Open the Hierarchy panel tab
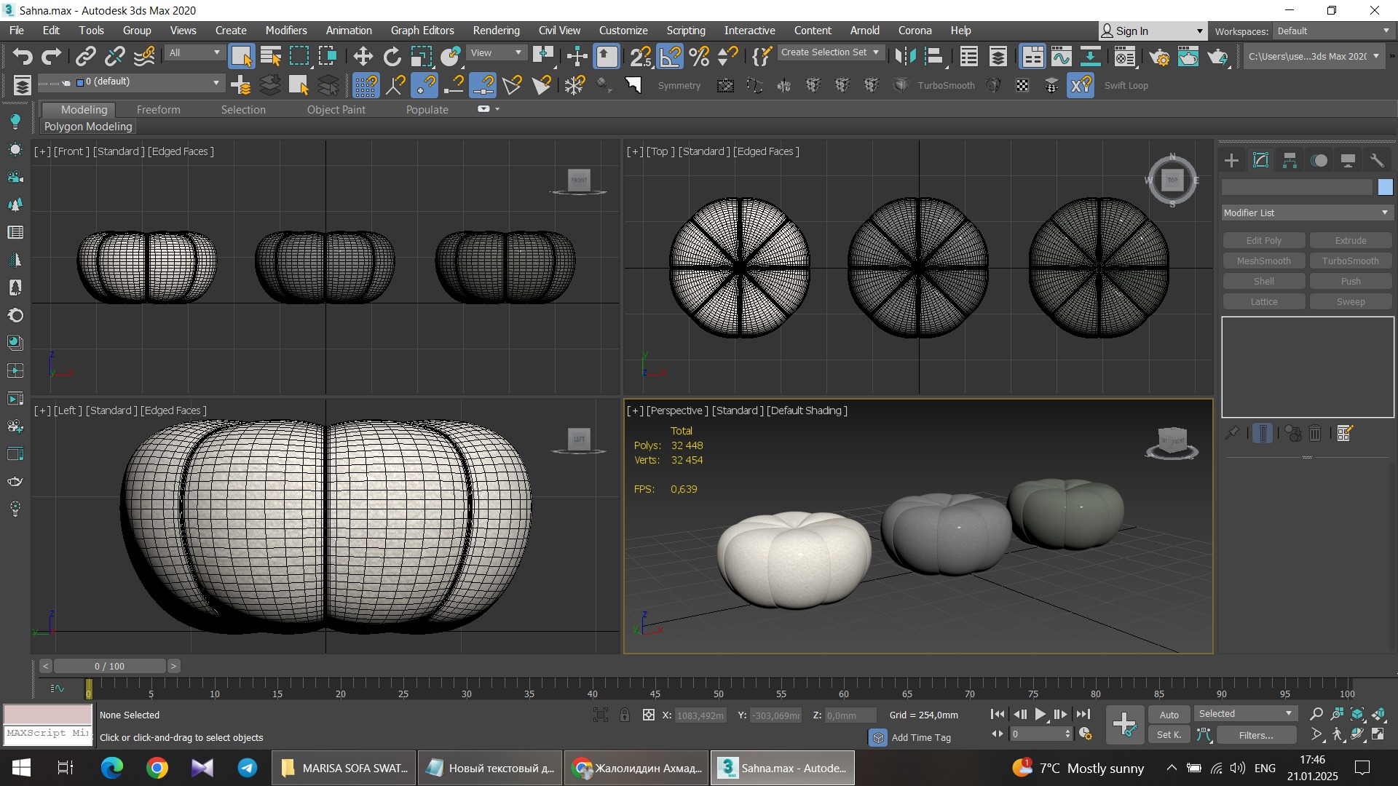The height and width of the screenshot is (786, 1398). [1290, 160]
